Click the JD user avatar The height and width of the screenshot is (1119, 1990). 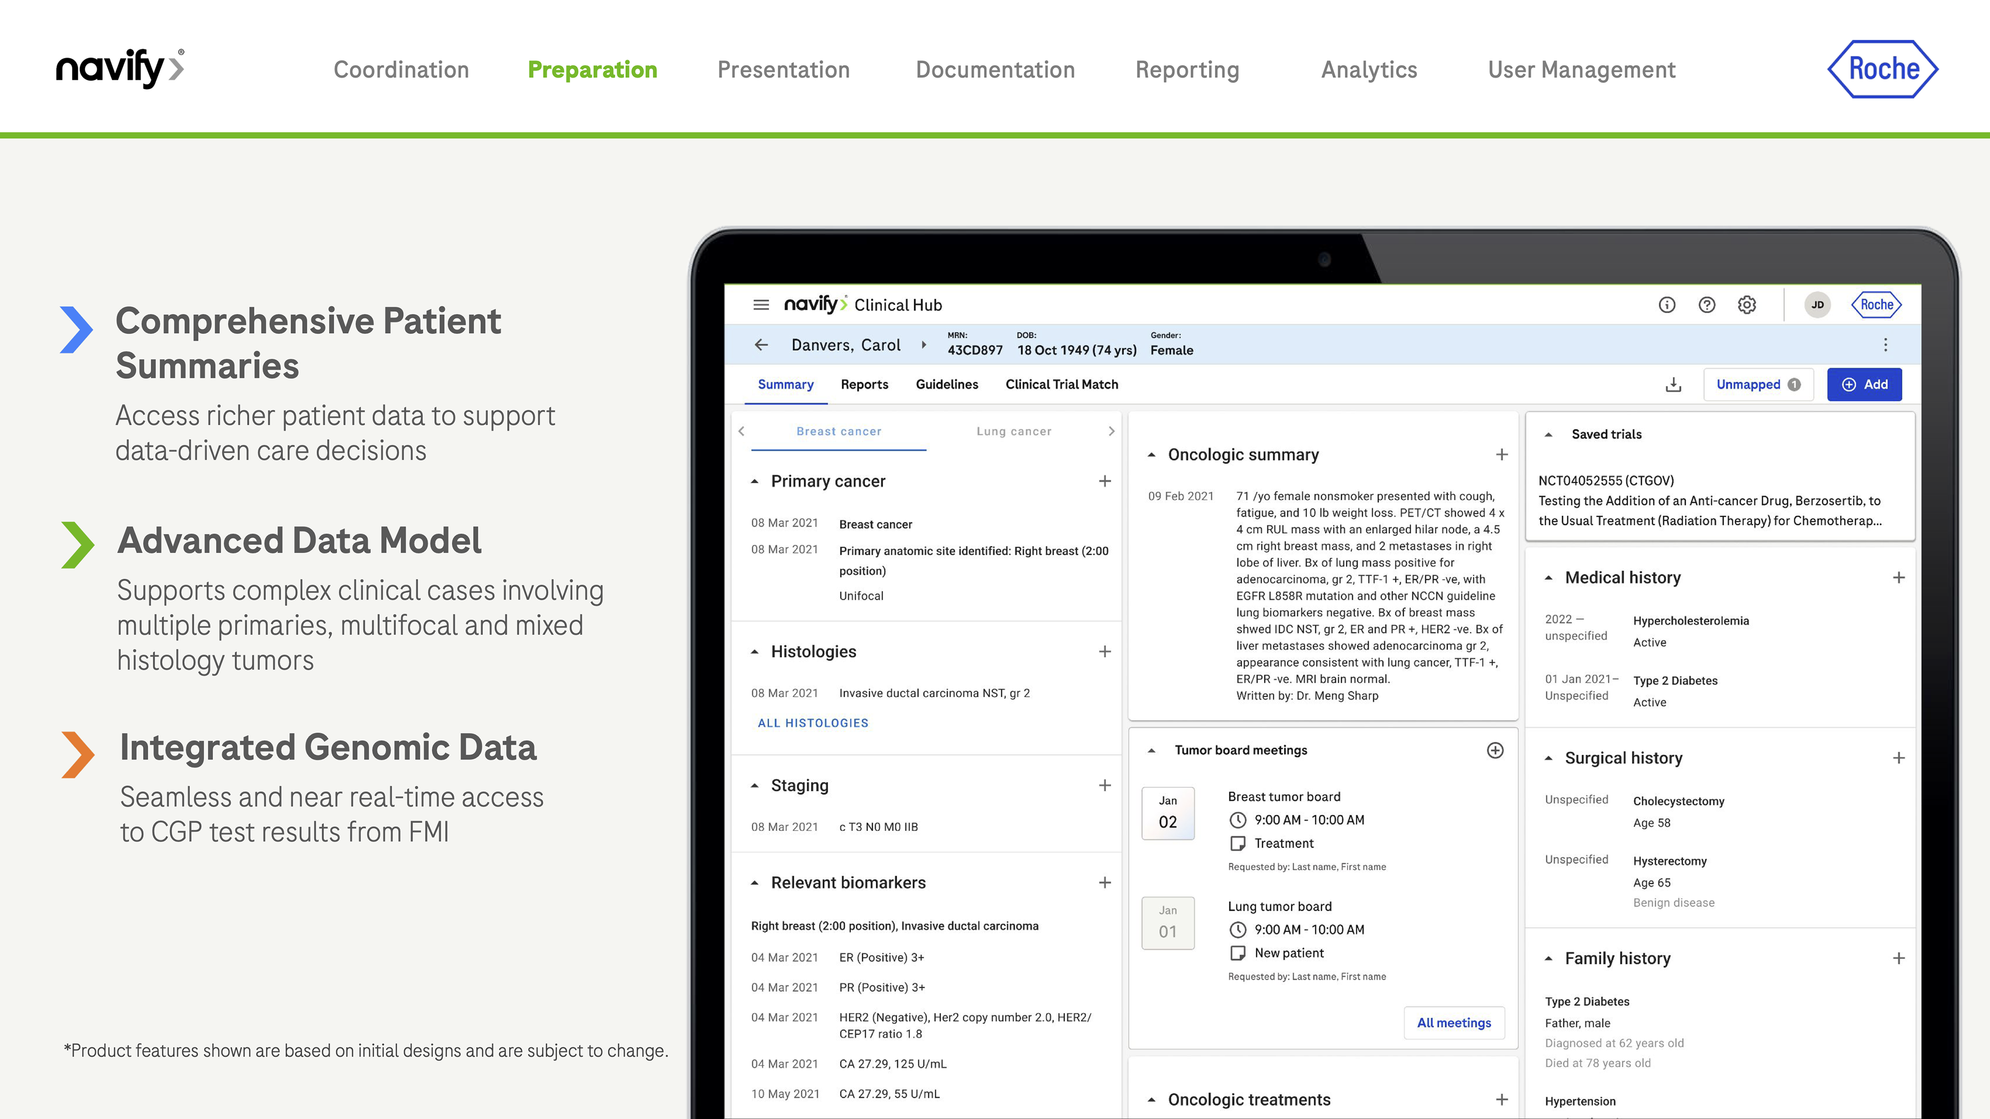click(x=1817, y=304)
